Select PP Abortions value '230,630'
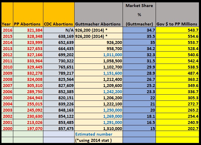 [x=34, y=116]
